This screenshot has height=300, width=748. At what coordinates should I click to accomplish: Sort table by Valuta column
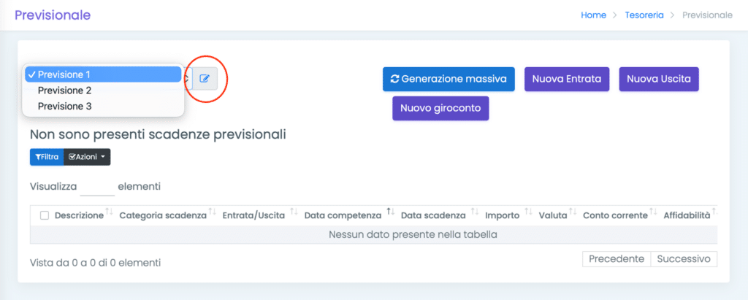pyautogui.click(x=573, y=212)
